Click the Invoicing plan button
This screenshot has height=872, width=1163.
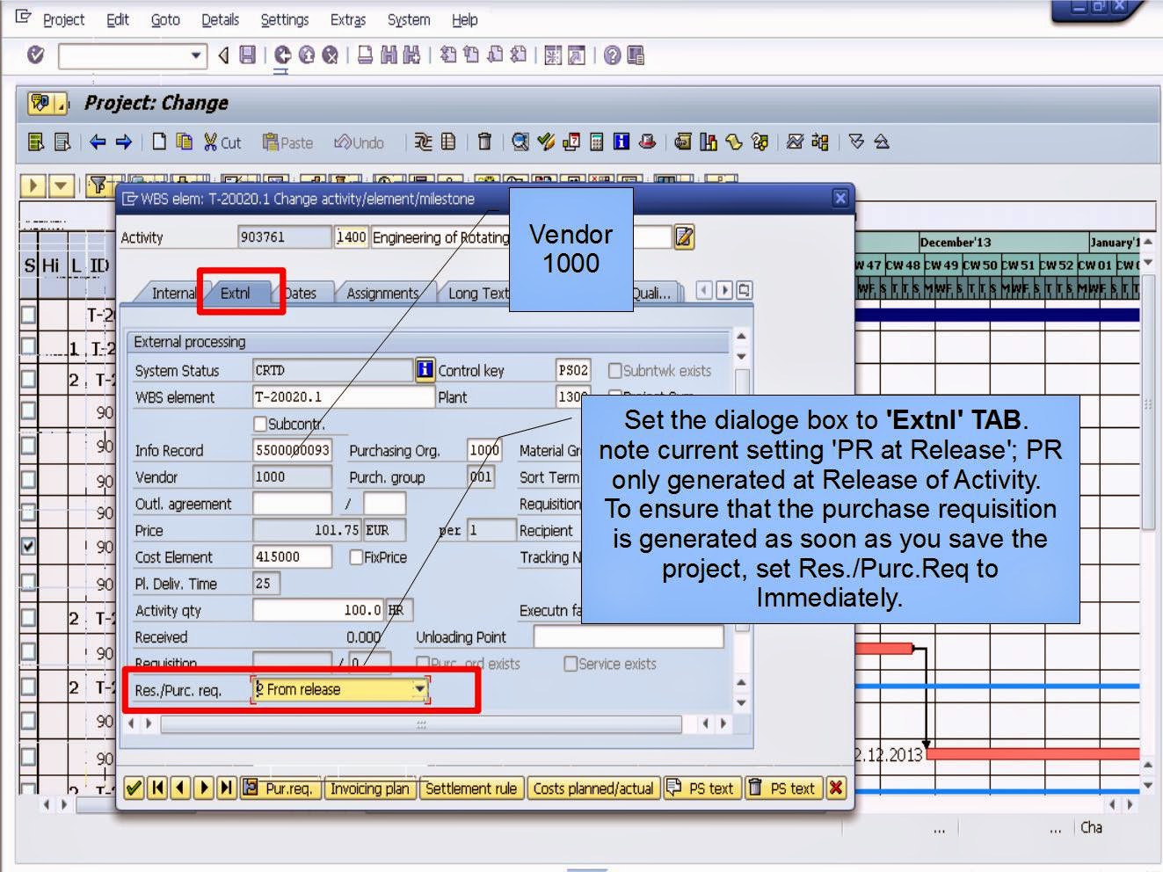tap(369, 788)
